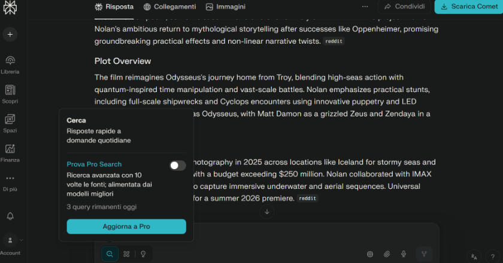Click the Perplexity logo icon

click(x=10, y=7)
